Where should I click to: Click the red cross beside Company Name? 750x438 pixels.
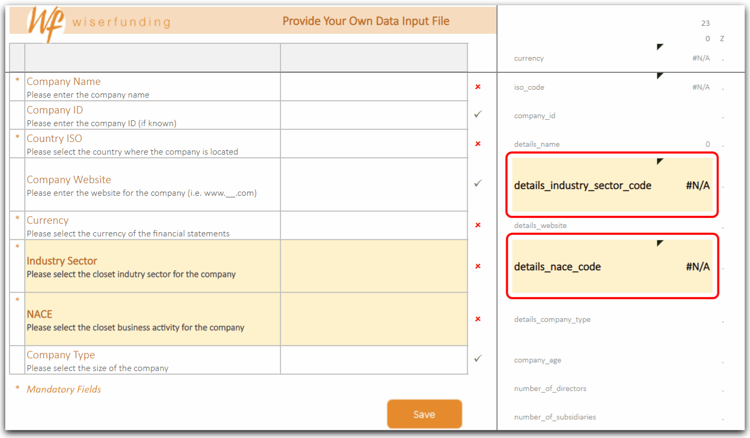tap(477, 87)
